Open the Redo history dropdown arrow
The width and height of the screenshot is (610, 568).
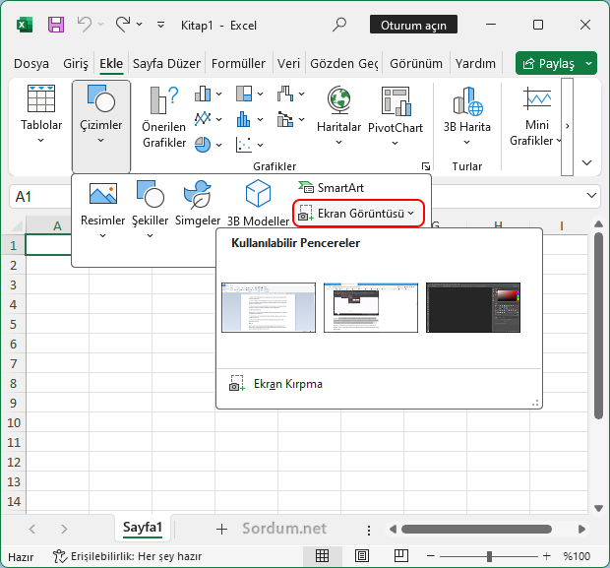coord(140,25)
